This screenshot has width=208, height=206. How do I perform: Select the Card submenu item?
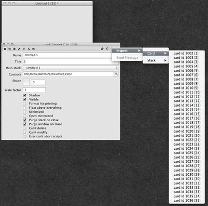click(x=155, y=53)
